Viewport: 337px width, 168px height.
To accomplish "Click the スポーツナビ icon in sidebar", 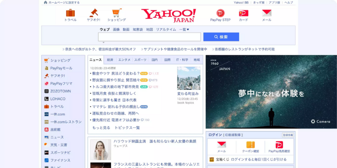I will (46, 153).
